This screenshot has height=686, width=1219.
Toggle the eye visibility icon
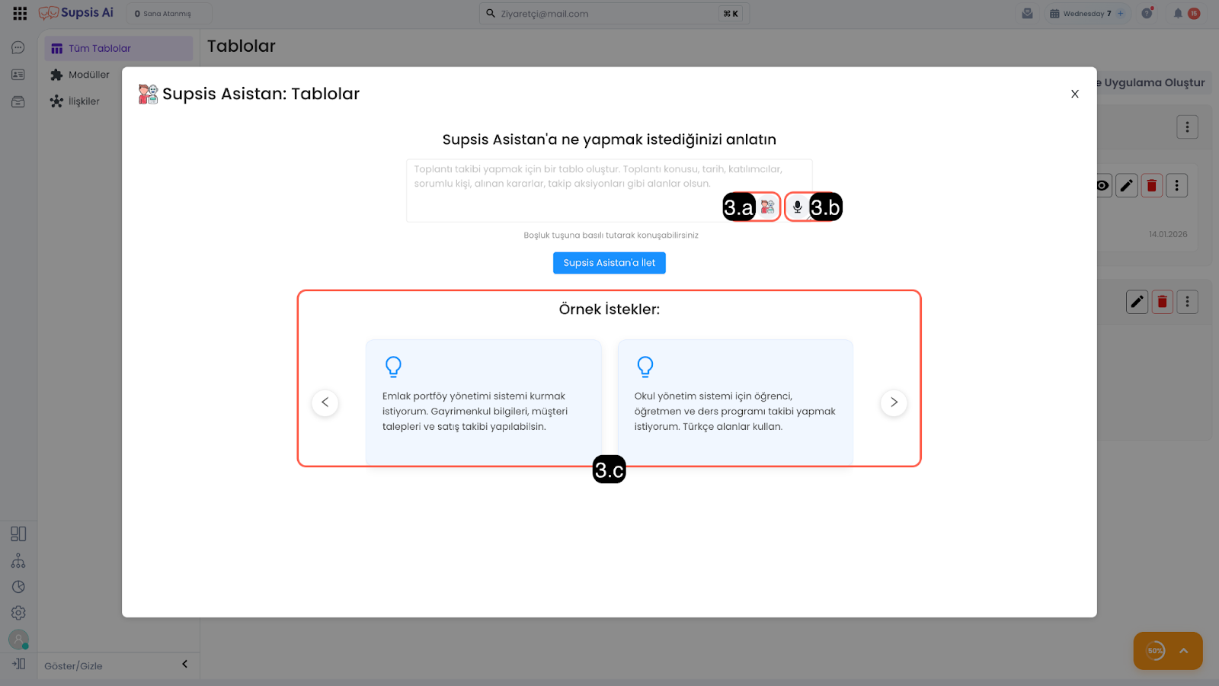tap(1102, 185)
